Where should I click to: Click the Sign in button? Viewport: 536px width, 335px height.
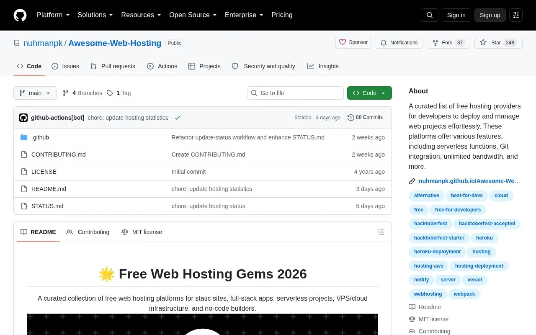456,15
